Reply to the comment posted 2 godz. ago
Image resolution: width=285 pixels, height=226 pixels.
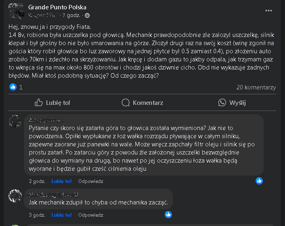pyautogui.click(x=91, y=181)
